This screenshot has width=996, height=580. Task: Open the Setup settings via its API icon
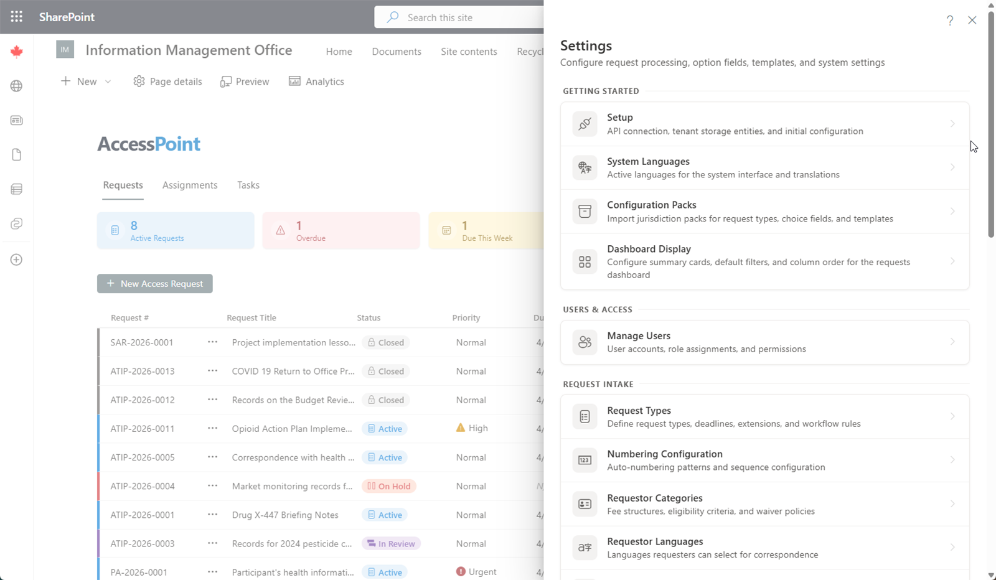(585, 124)
